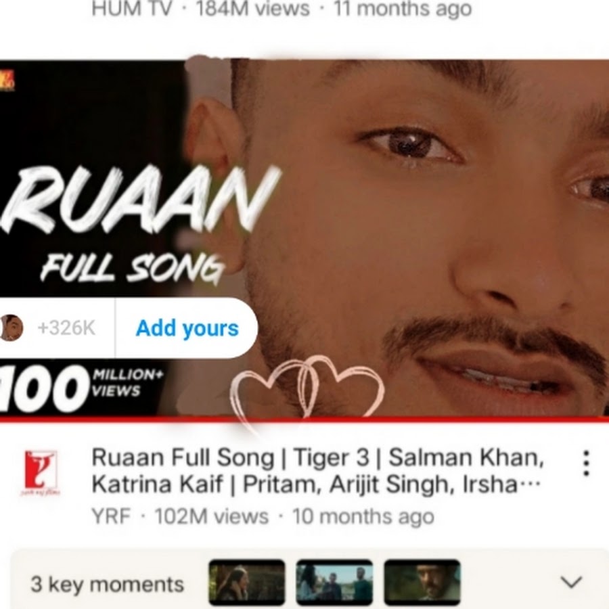Click the 102M views metadata line
Image resolution: width=609 pixels, height=609 pixels.
click(263, 516)
